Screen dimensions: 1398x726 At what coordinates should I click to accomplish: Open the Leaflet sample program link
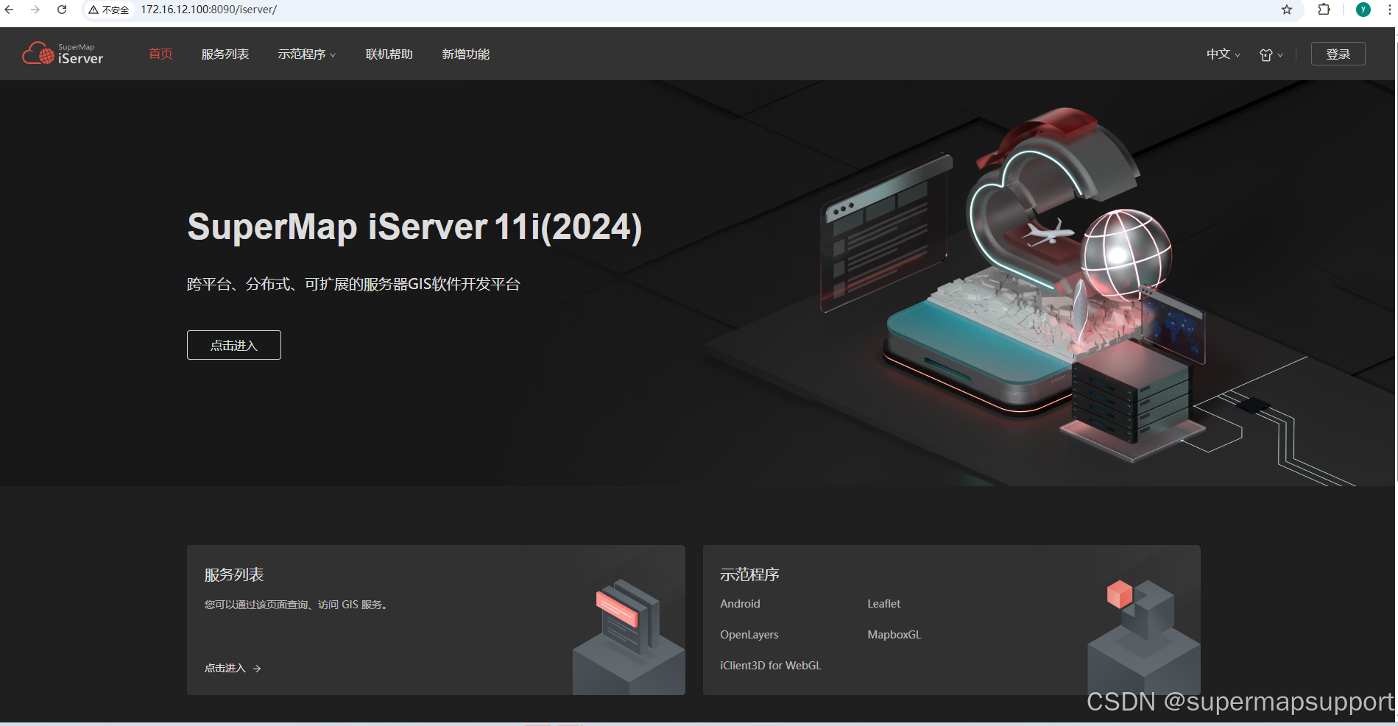[883, 603]
